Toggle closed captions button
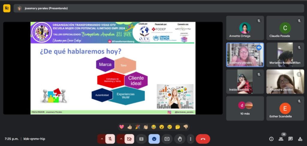Image resolution: width=307 pixels, height=146 pixels. [x=141, y=139]
